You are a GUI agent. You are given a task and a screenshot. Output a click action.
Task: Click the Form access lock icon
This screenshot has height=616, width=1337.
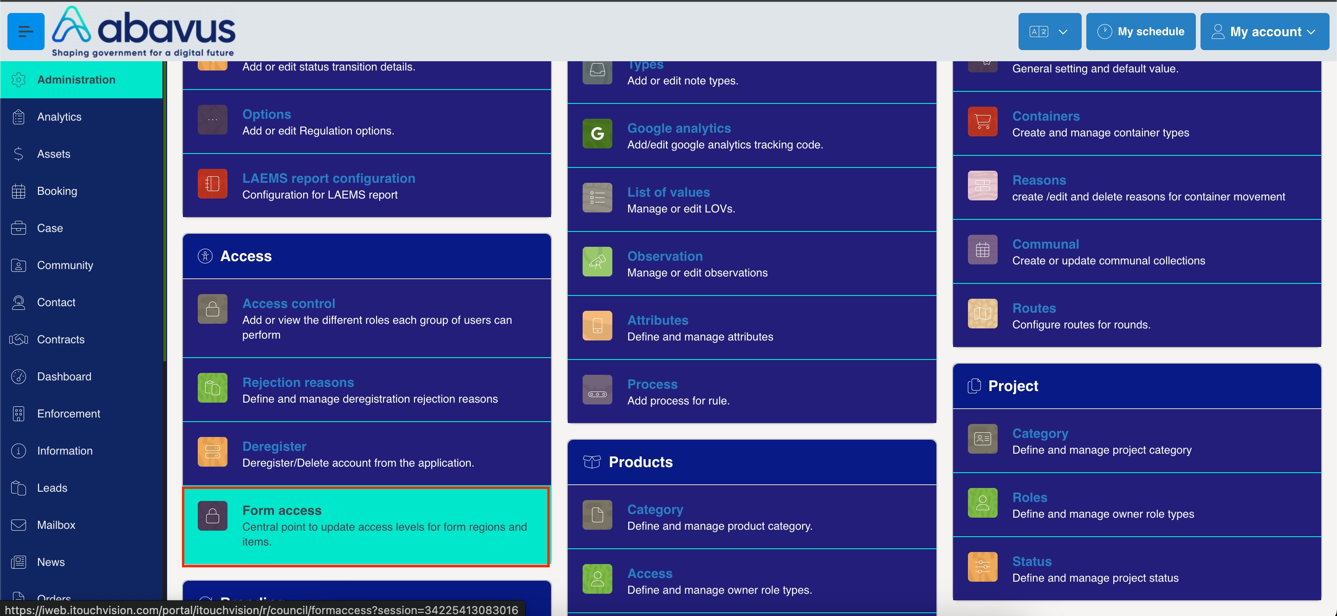click(213, 516)
